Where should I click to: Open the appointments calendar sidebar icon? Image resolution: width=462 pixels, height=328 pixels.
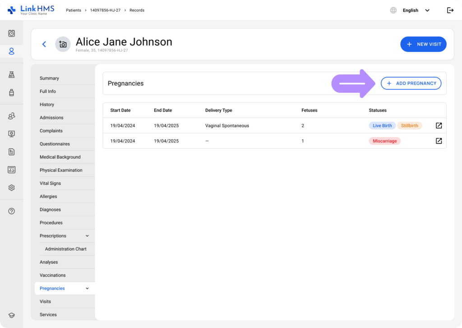pyautogui.click(x=12, y=33)
